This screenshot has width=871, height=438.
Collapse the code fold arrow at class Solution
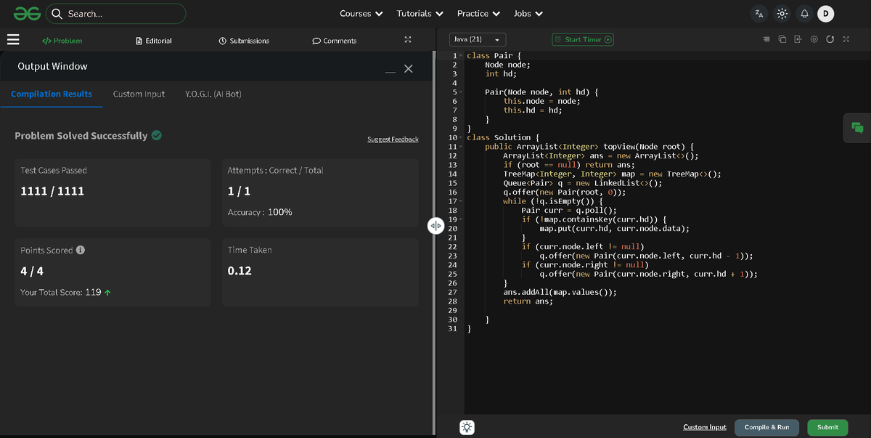point(461,137)
